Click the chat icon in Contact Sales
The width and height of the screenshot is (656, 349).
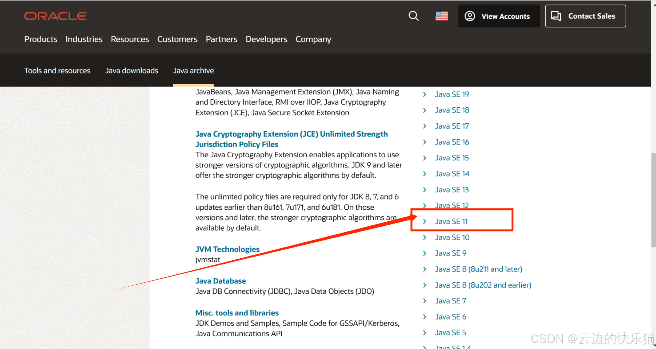tap(556, 16)
